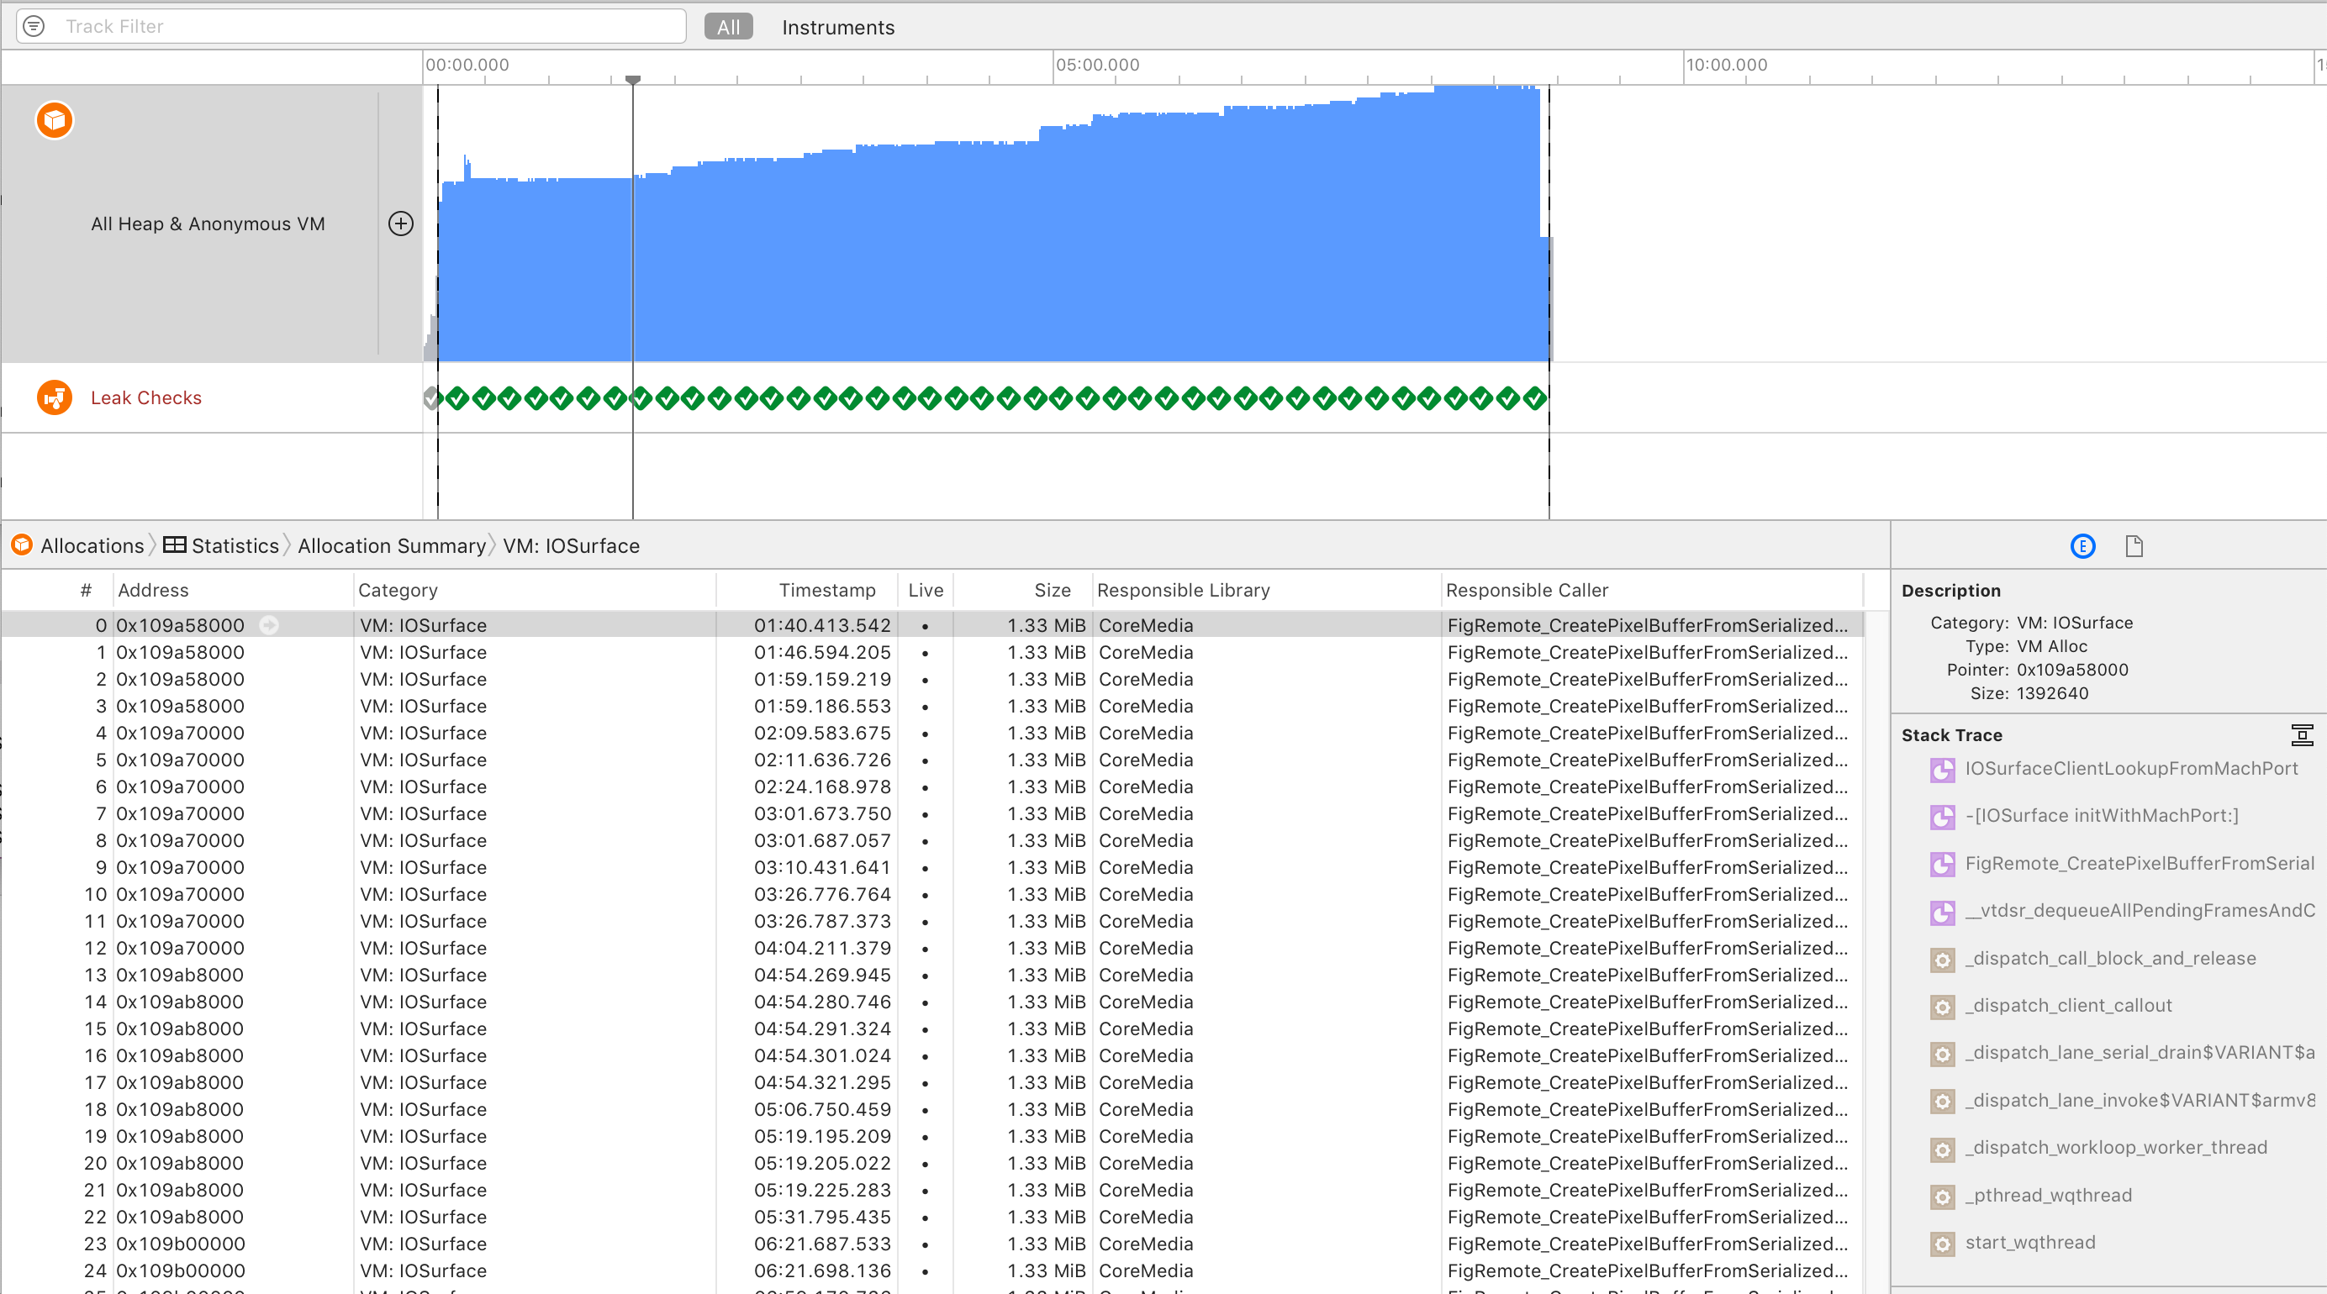The image size is (2327, 1294).
Task: Open the Statistics breadcrumb menu
Action: pyautogui.click(x=235, y=546)
